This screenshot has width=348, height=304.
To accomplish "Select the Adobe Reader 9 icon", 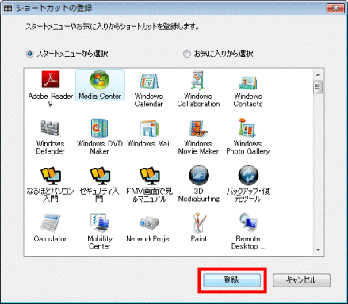I will (x=50, y=79).
